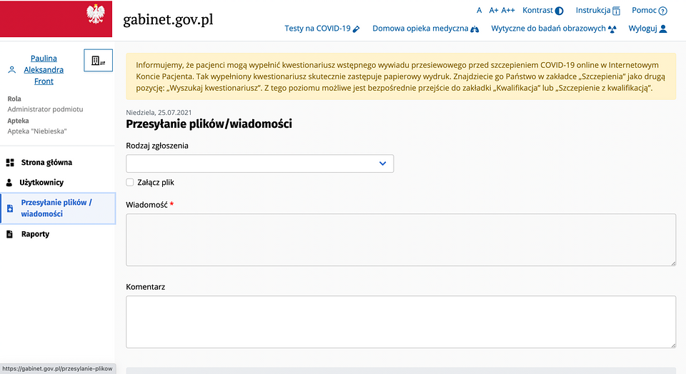The width and height of the screenshot is (686, 374).
Task: Click the Polish eagle emblem logo
Action: pos(95,14)
